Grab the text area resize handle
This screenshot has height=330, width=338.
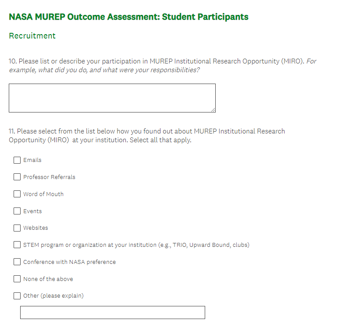pyautogui.click(x=213, y=110)
